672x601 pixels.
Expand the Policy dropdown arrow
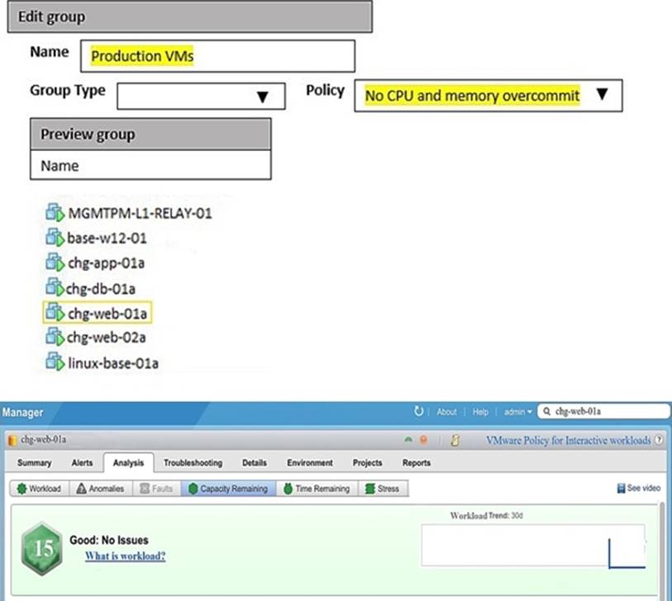tap(602, 95)
